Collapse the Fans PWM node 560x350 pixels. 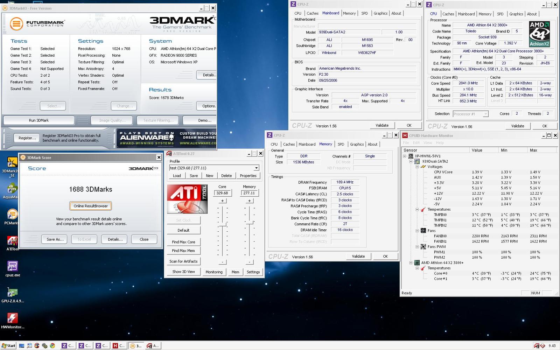click(417, 247)
